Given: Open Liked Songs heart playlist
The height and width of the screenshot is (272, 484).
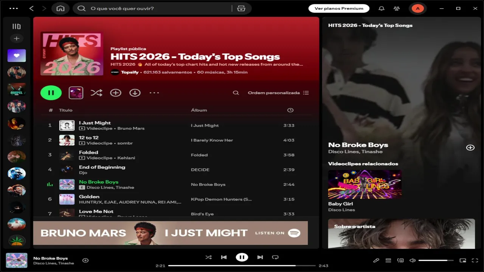Looking at the screenshot, I should point(17,56).
